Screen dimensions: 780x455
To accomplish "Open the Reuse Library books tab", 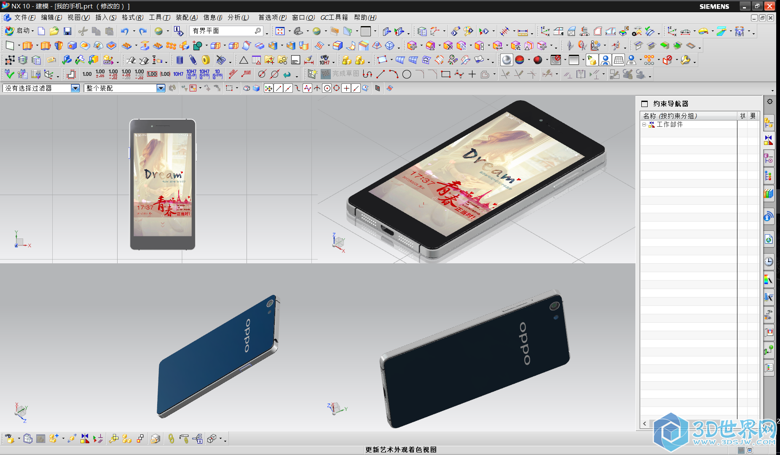I will (x=769, y=193).
